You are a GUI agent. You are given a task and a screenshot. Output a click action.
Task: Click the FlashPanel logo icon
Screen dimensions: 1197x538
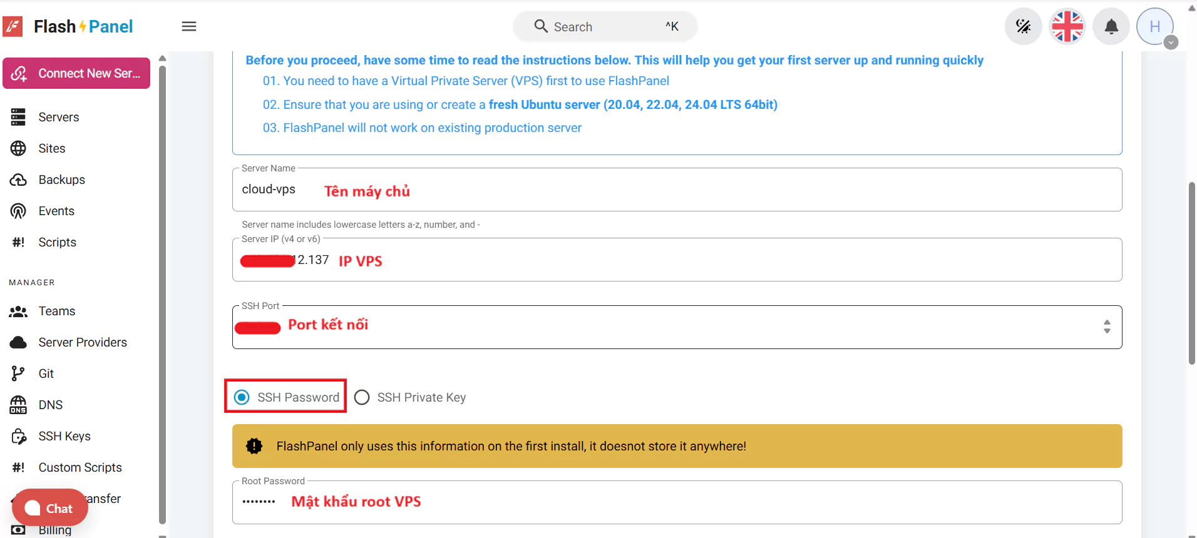pyautogui.click(x=13, y=26)
